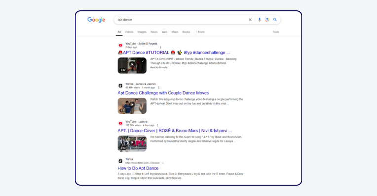Open the APT Dance #TUTORIAL result link
The width and height of the screenshot is (377, 196).
click(x=174, y=53)
